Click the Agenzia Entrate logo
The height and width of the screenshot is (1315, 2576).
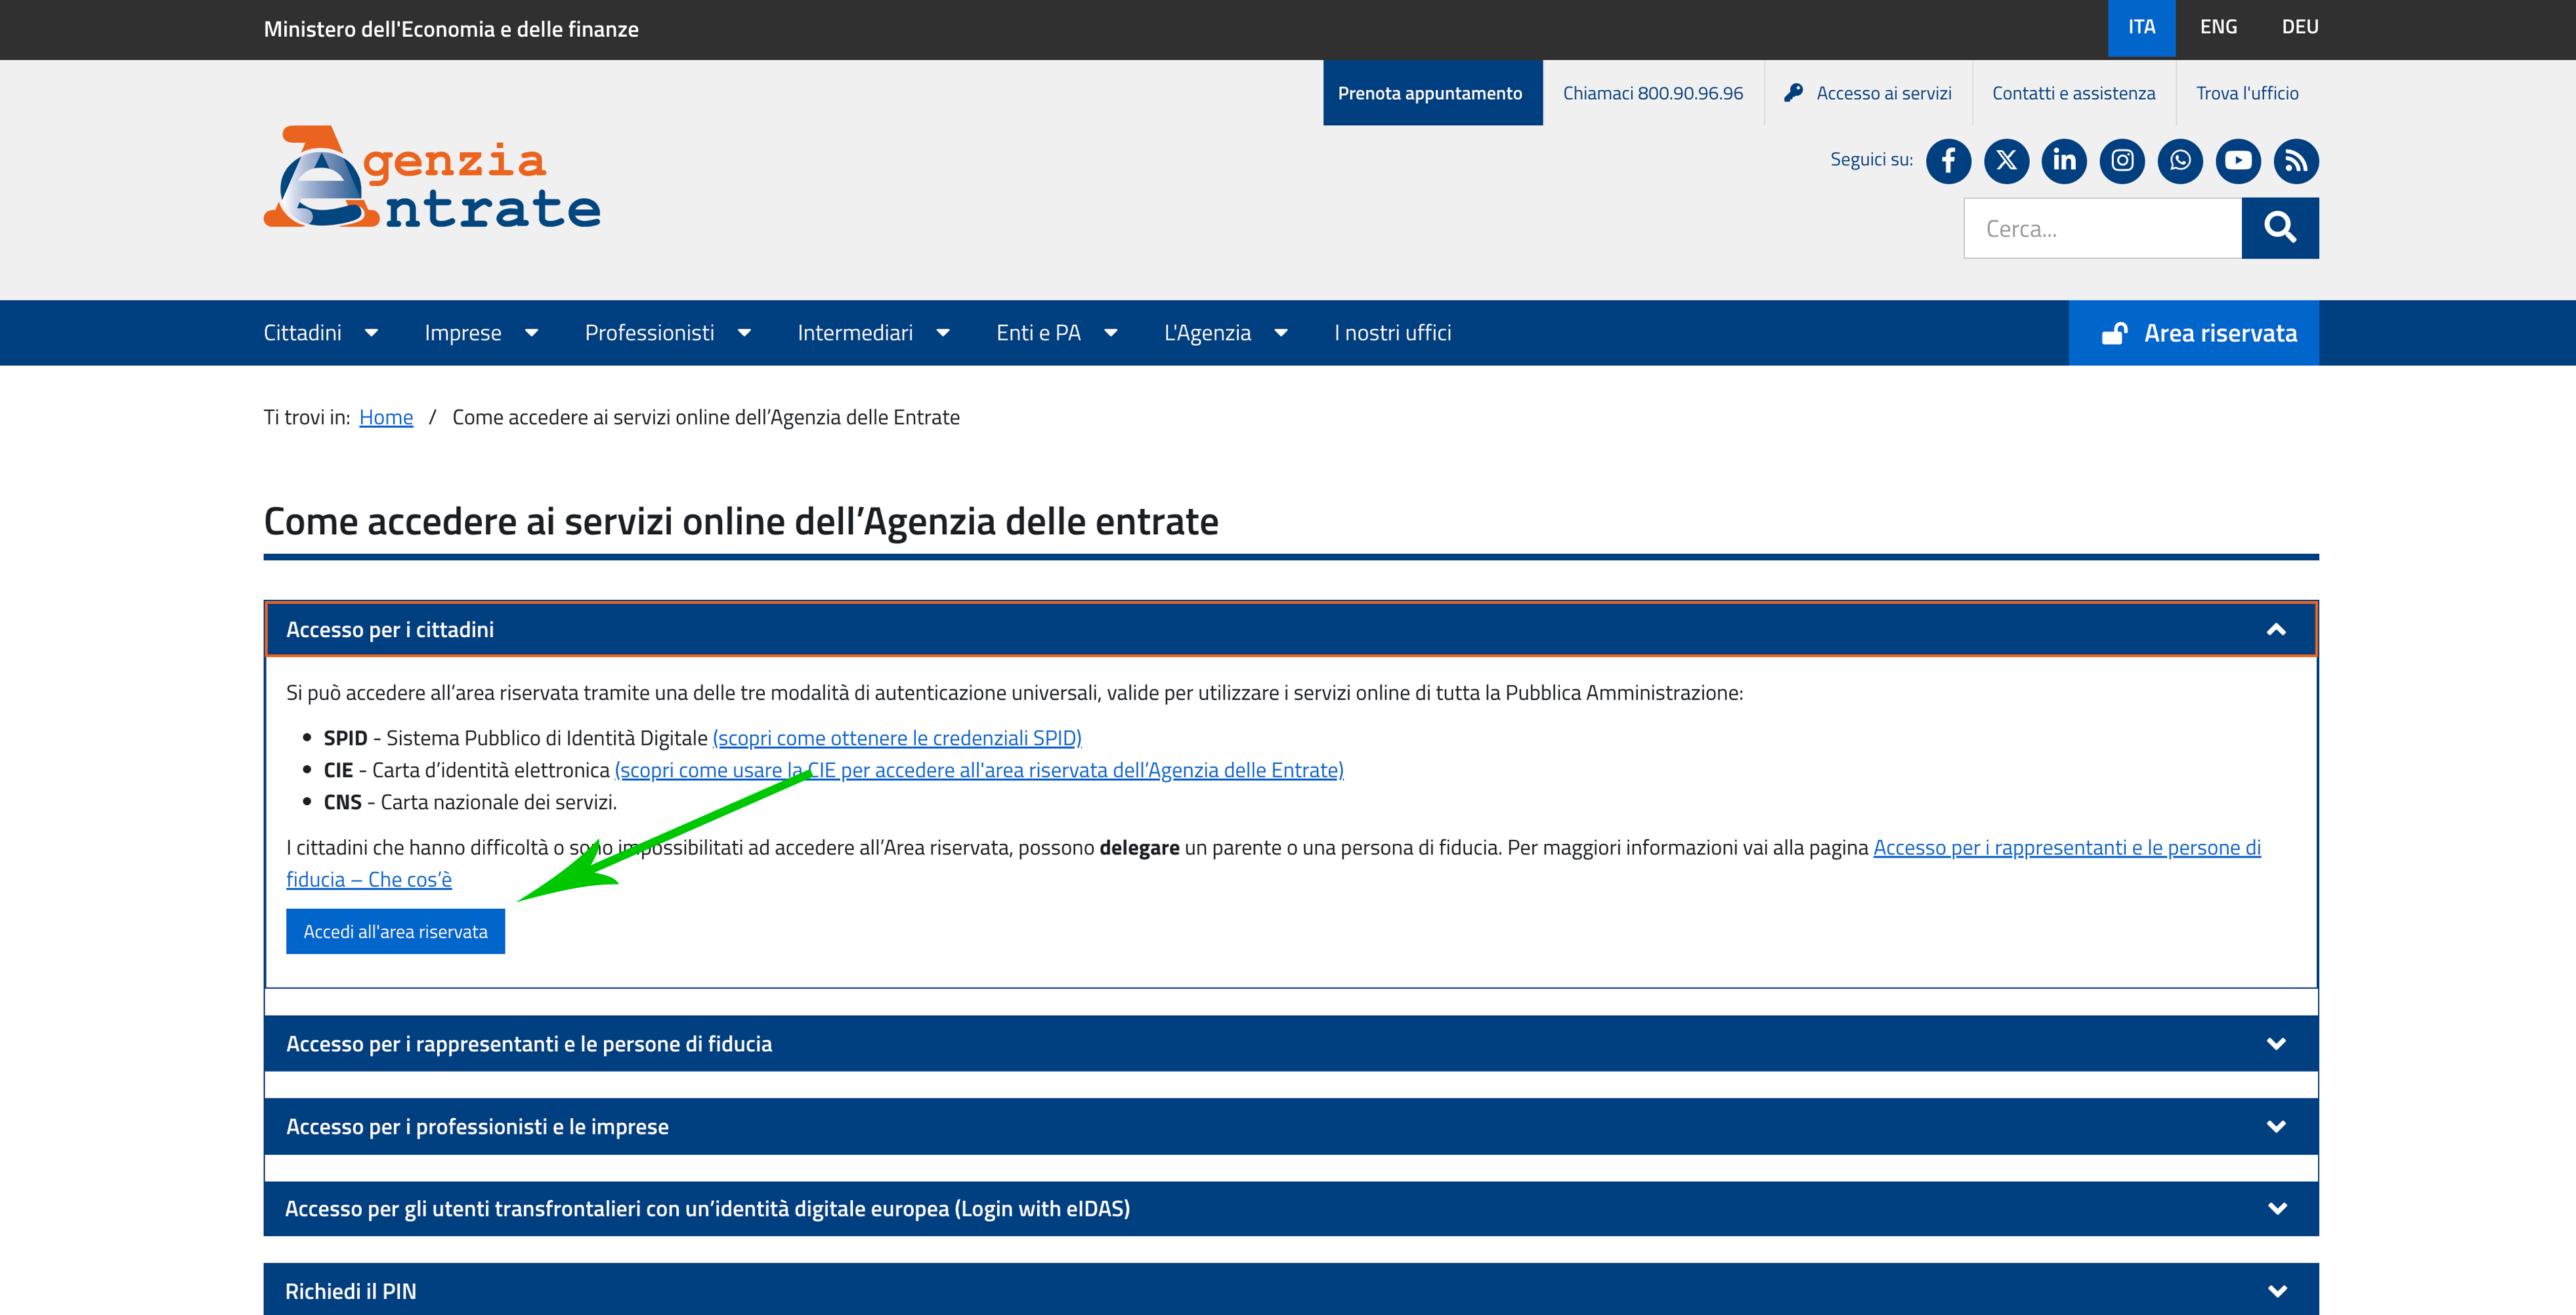(x=432, y=177)
